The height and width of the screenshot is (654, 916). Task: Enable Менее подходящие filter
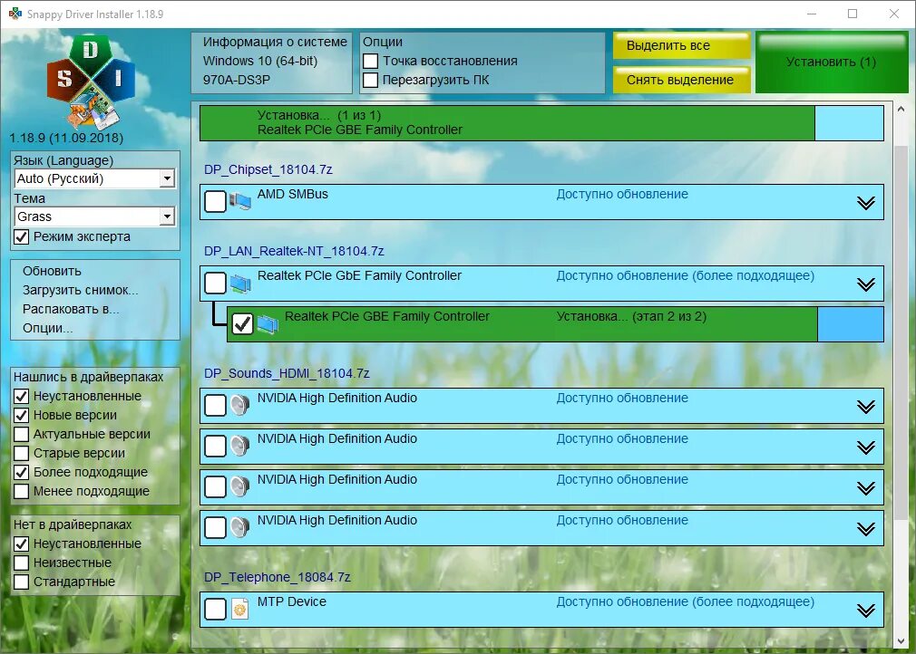click(21, 492)
